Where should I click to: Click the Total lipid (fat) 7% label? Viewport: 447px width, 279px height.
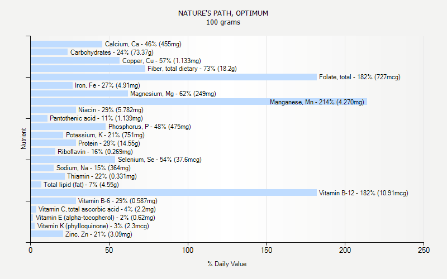tap(81, 185)
